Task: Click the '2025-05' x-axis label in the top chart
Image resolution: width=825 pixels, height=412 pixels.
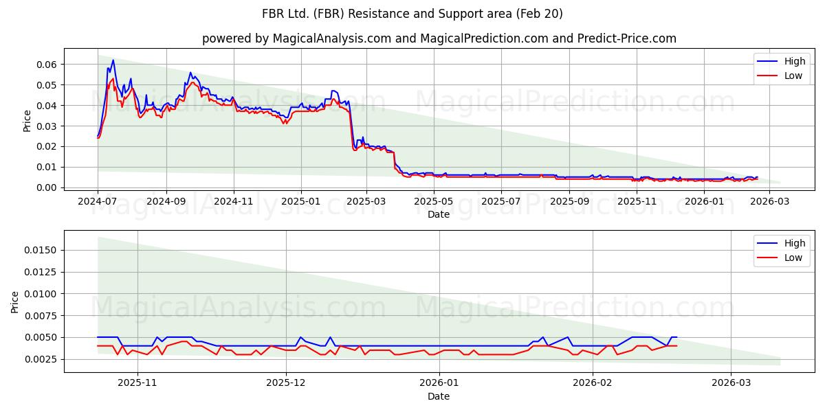Action: (434, 201)
